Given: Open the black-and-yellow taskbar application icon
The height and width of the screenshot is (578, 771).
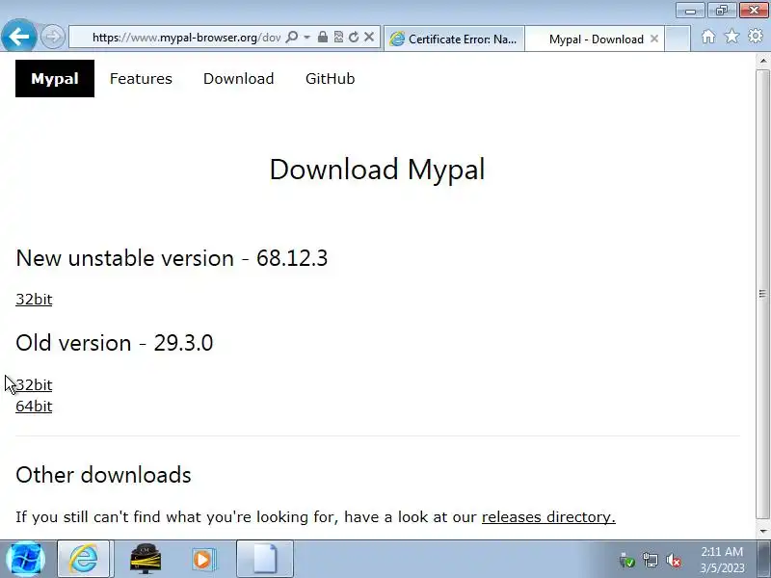Looking at the screenshot, I should (x=146, y=559).
